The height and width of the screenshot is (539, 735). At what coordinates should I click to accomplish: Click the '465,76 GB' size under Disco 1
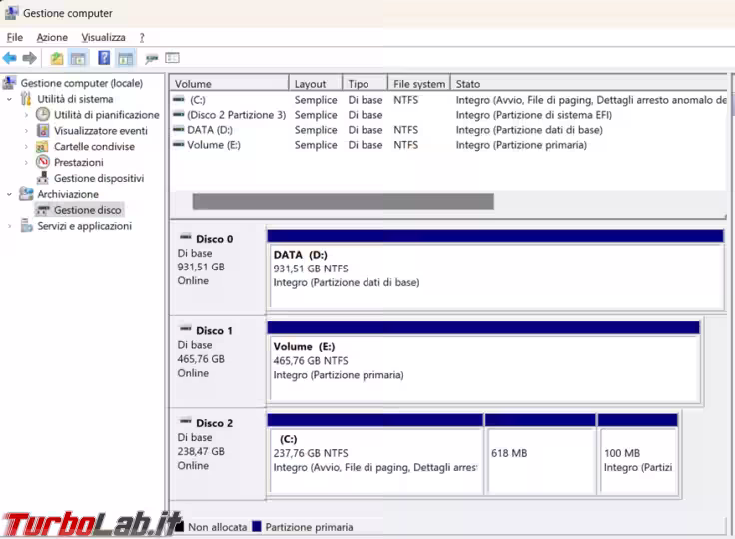(201, 359)
